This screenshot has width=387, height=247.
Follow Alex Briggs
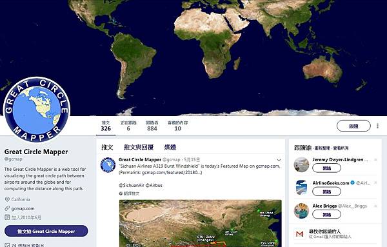pos(326,215)
